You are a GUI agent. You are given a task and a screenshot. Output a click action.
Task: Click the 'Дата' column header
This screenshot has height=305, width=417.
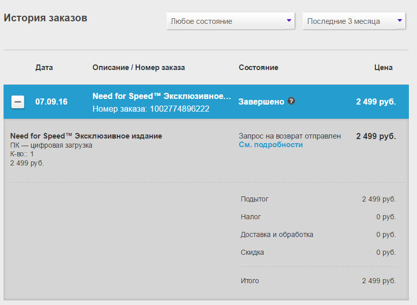[44, 67]
